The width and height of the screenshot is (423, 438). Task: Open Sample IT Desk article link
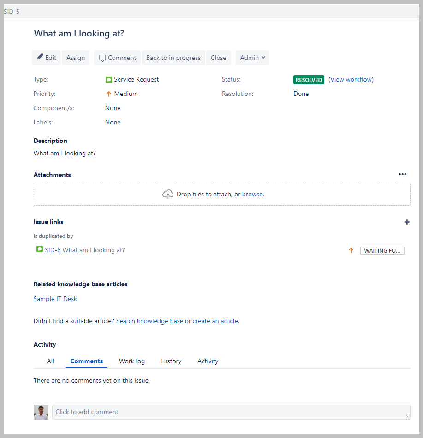tap(55, 299)
